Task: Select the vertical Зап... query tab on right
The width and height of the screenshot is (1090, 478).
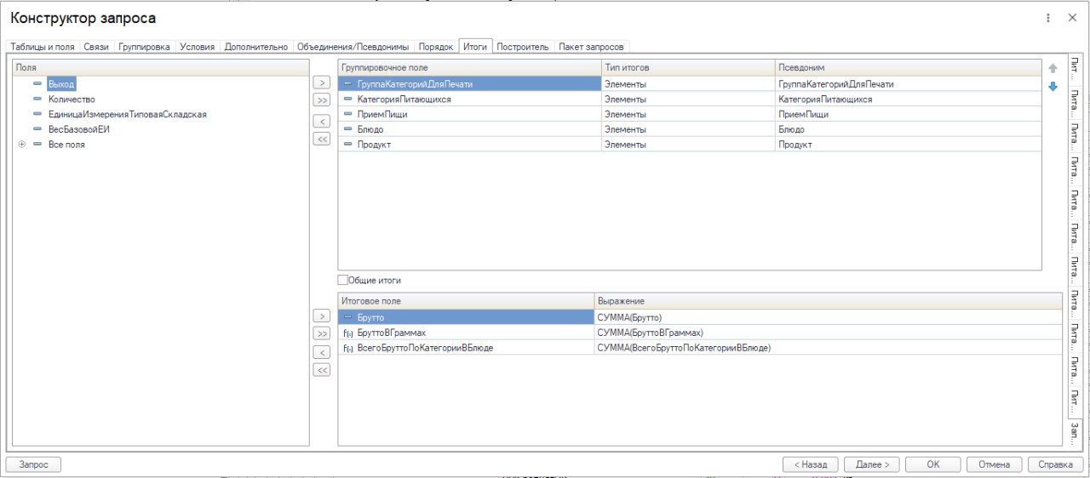Action: [1075, 430]
